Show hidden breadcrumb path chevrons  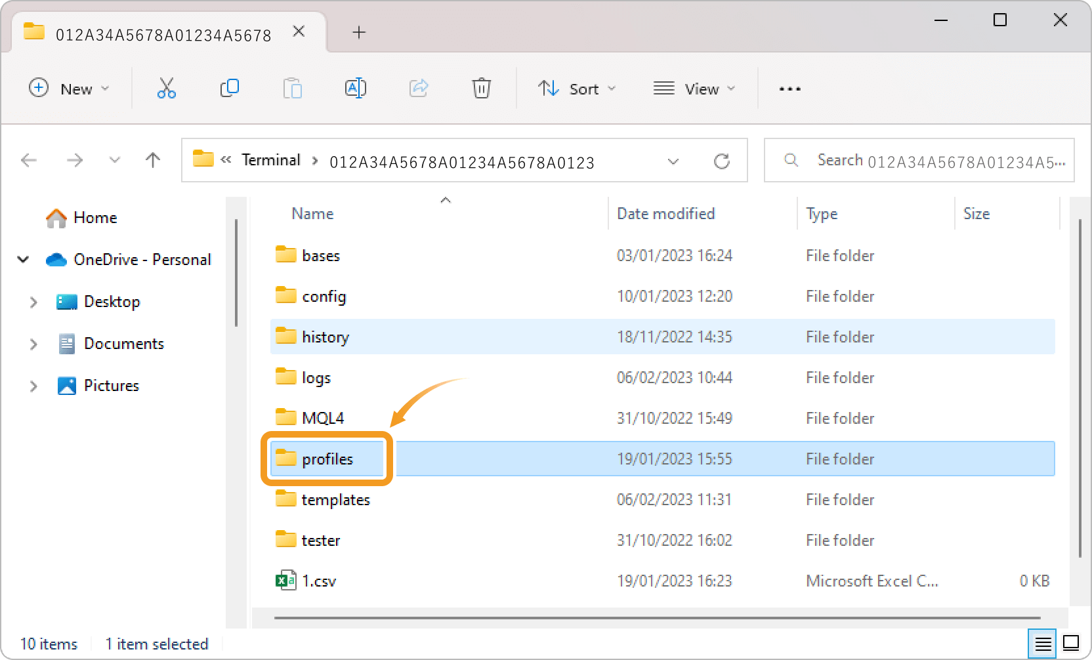pyautogui.click(x=226, y=160)
